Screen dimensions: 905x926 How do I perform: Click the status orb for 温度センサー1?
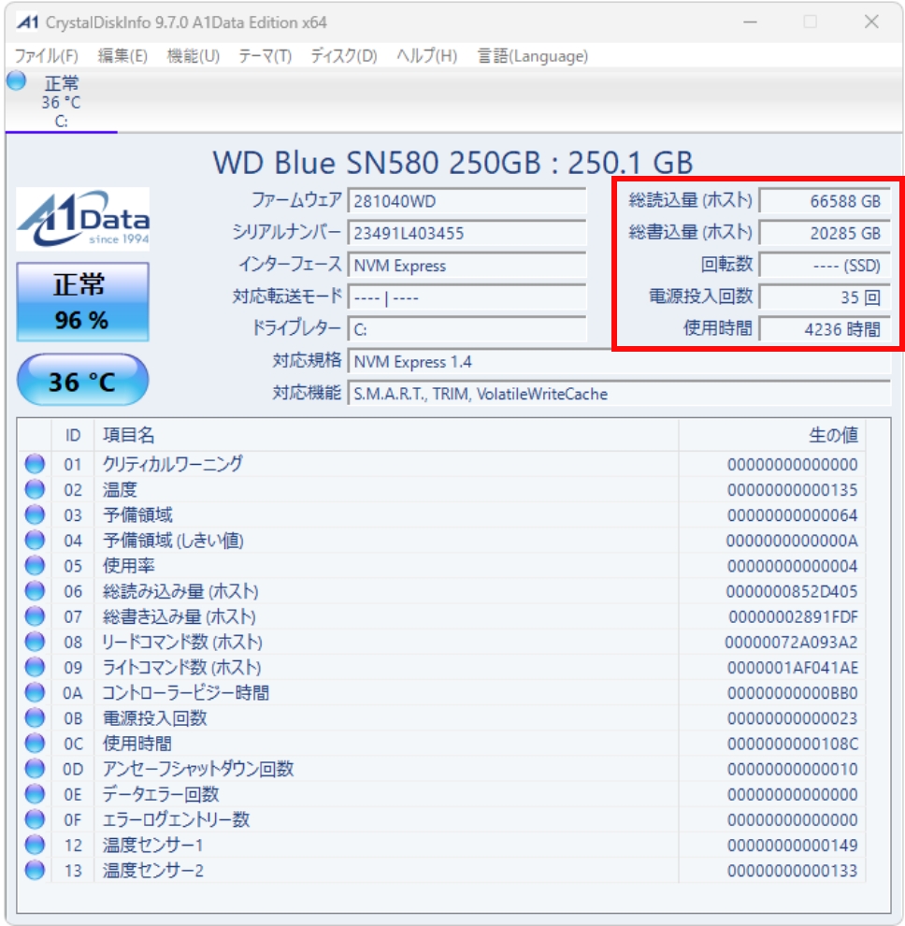coord(35,846)
